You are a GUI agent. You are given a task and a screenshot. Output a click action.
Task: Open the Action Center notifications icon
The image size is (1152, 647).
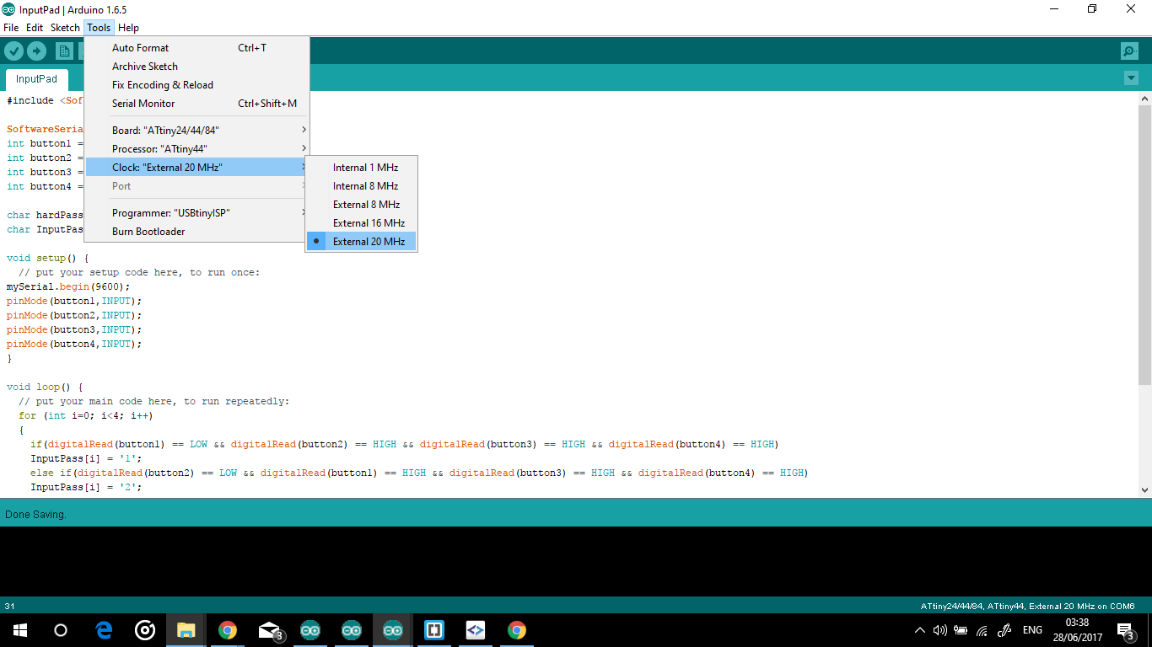[1125, 630]
